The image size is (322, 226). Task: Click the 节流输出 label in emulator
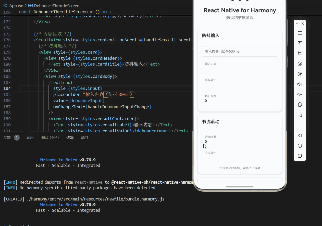pos(211,153)
